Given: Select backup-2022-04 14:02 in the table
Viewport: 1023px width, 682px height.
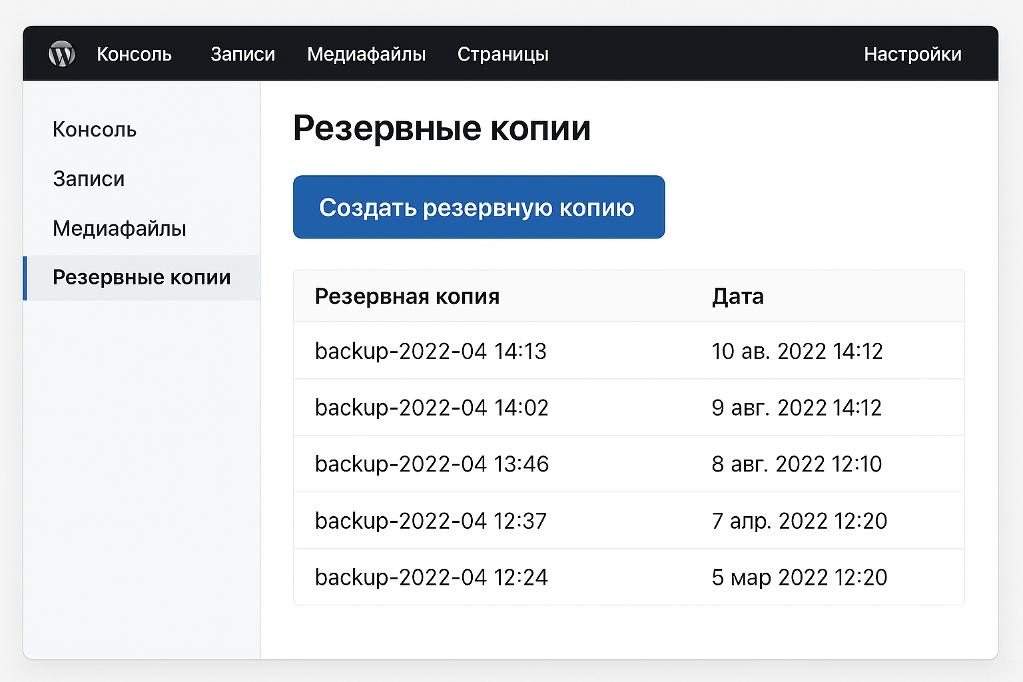Looking at the screenshot, I should [x=431, y=408].
